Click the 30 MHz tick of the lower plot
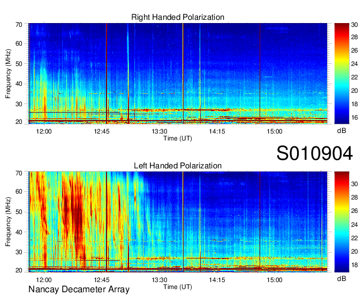The height and width of the screenshot is (296, 364). (x=19, y=252)
